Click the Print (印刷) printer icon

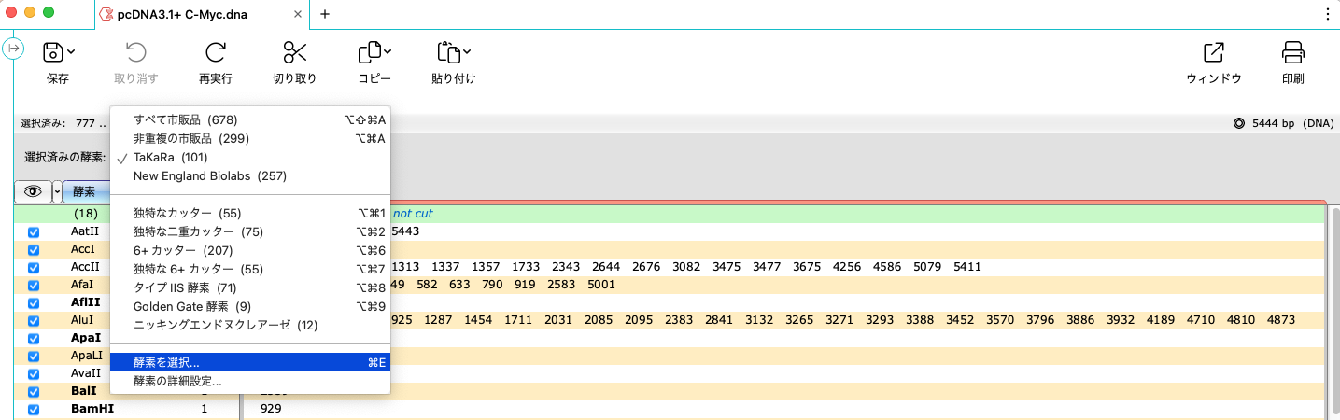[1292, 52]
